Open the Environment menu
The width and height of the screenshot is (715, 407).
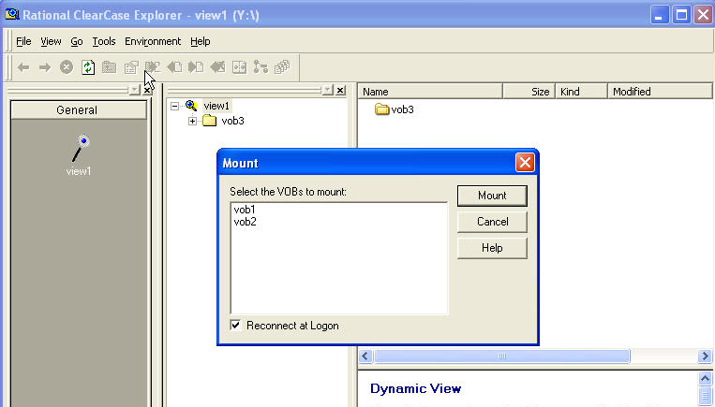click(x=153, y=41)
